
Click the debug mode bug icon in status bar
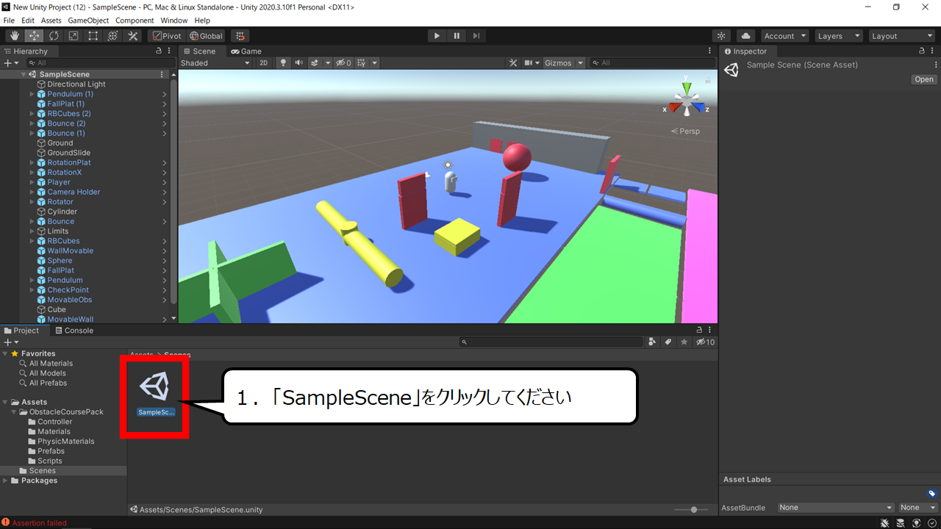click(x=886, y=522)
